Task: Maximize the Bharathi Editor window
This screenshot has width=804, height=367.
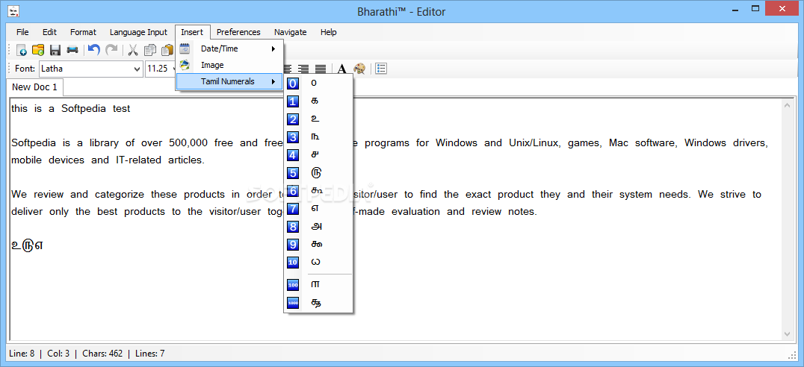Action: click(x=755, y=8)
